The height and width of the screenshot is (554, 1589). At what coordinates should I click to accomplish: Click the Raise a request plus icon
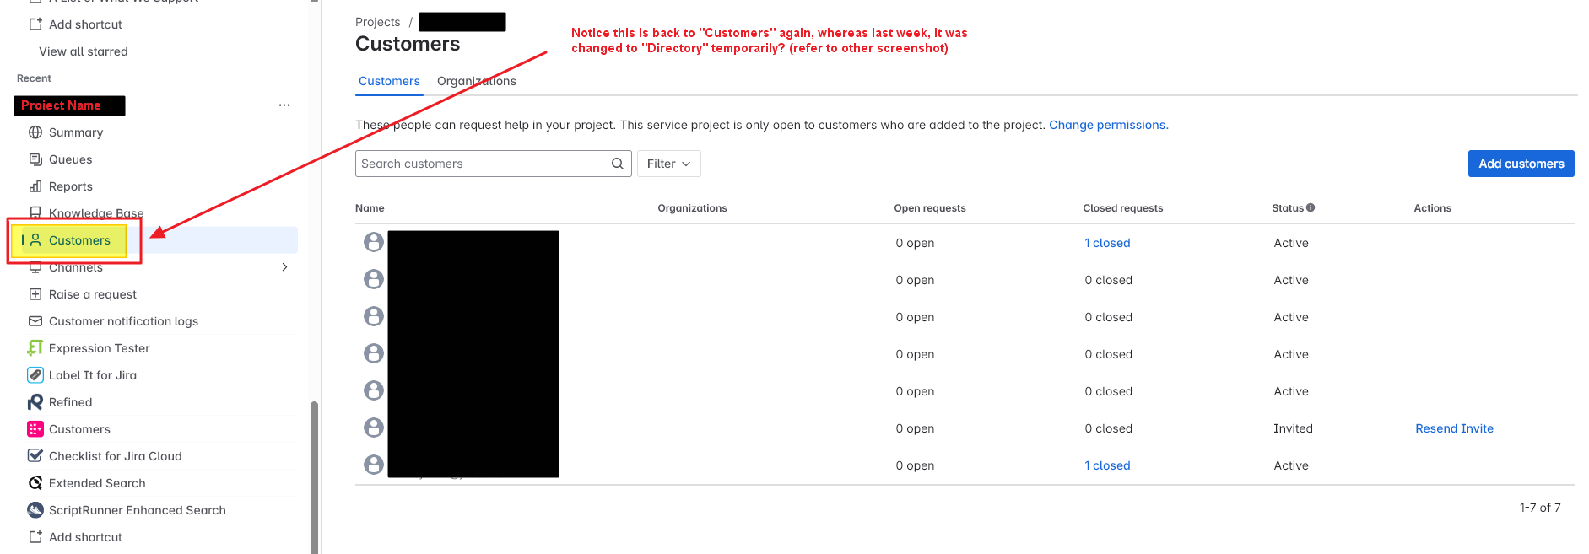click(x=35, y=294)
